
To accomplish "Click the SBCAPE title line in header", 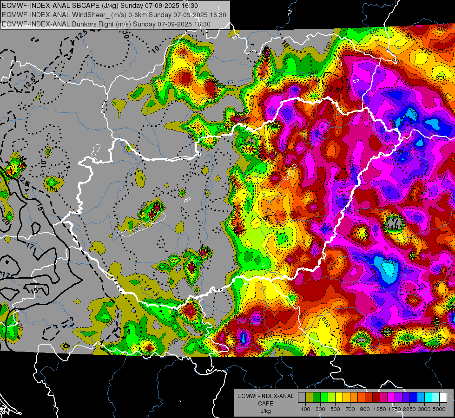I will coord(100,6).
